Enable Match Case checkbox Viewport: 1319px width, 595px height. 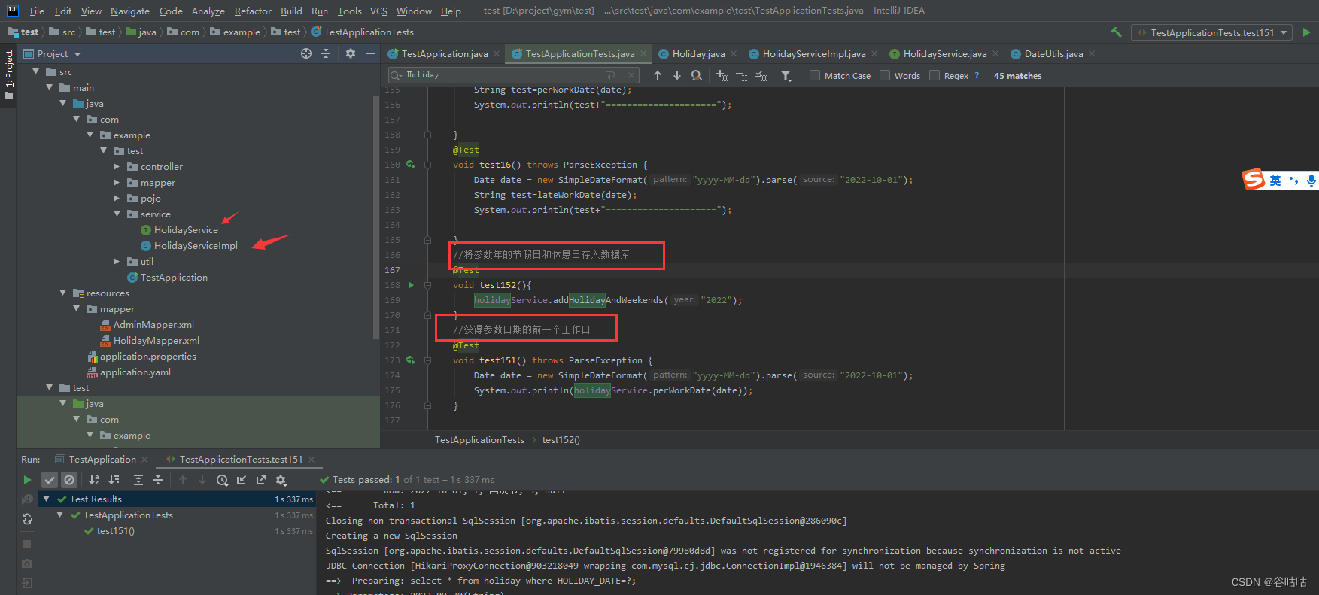(815, 75)
